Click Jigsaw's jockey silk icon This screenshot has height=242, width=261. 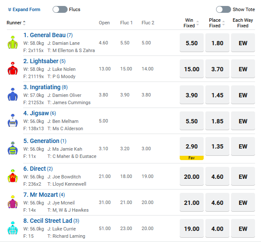[12, 121]
